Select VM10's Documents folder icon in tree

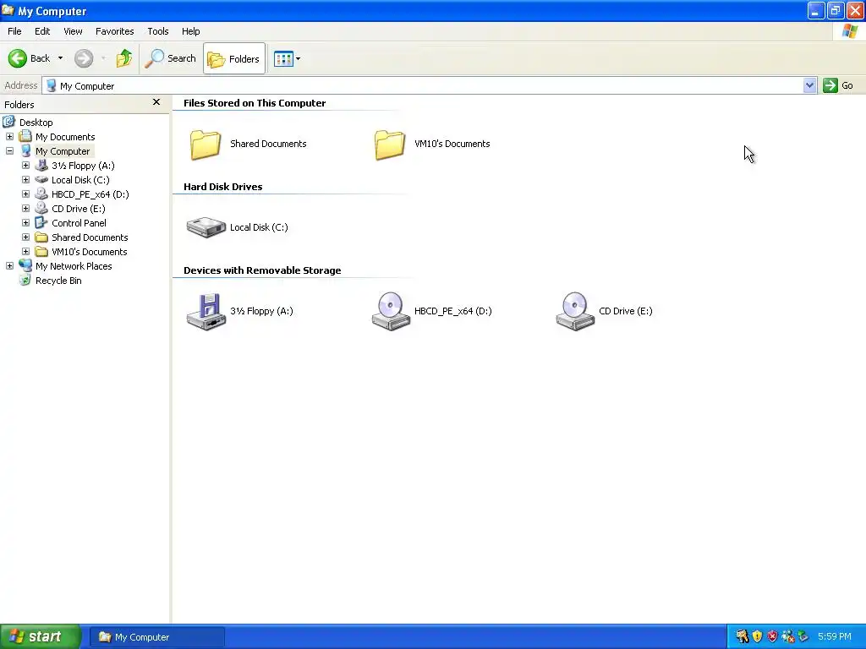coord(41,252)
